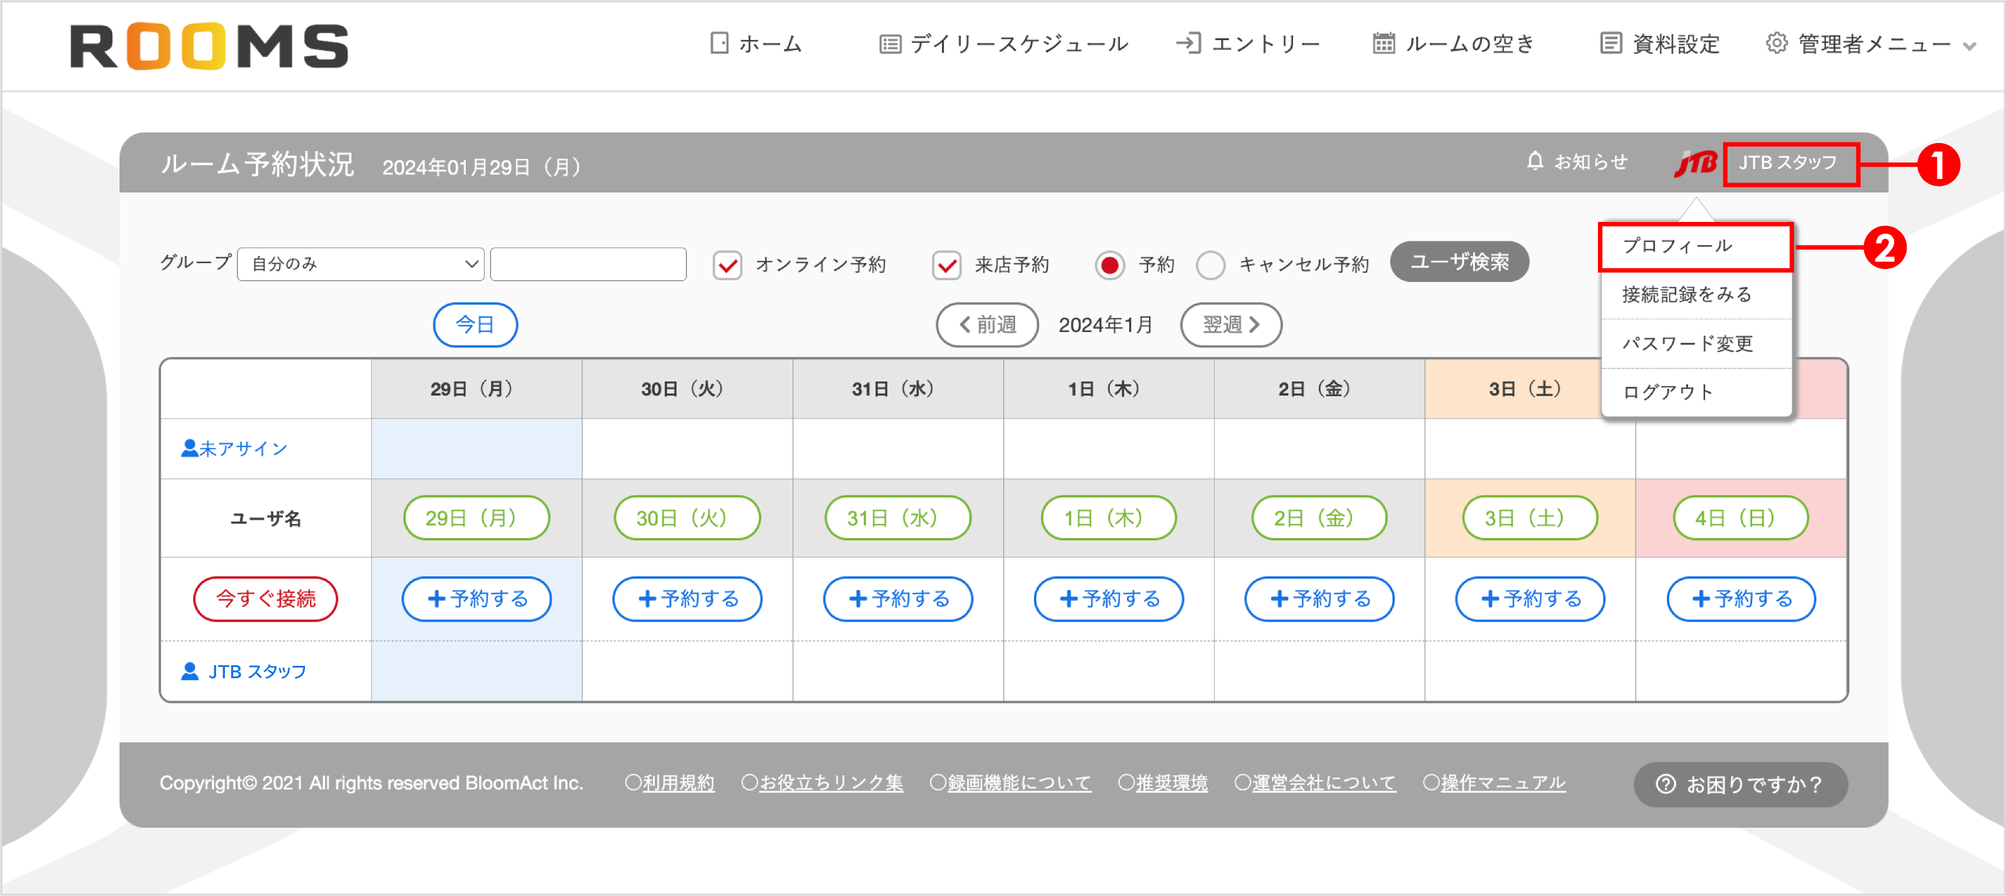Open the 操作マニュアル footer link
2006x896 pixels.
click(x=1502, y=783)
